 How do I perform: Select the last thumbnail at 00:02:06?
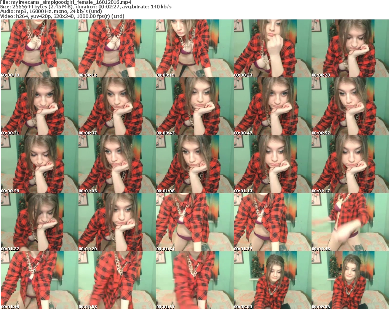point(350,280)
